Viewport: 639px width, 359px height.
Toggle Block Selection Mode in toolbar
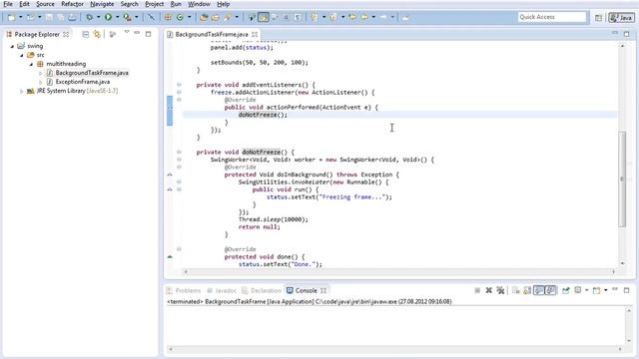pyautogui.click(x=287, y=17)
